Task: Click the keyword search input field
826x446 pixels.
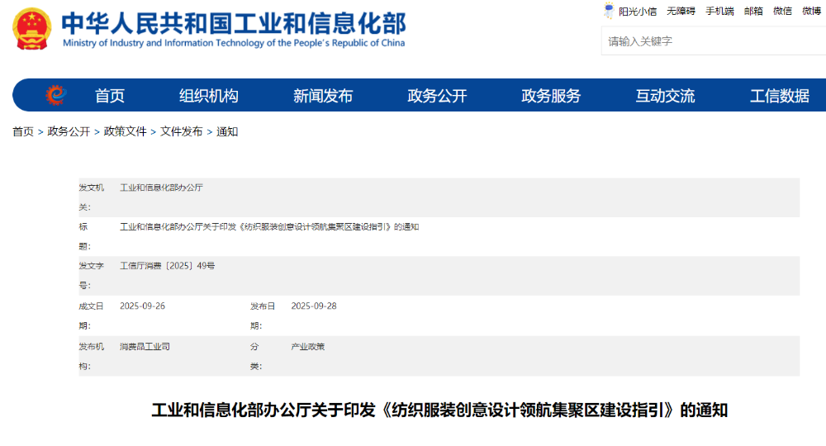Action: (710, 40)
